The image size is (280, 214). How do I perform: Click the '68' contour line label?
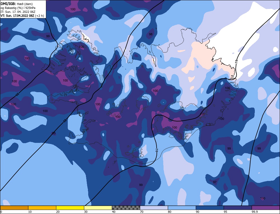pyautogui.click(x=65, y=120)
